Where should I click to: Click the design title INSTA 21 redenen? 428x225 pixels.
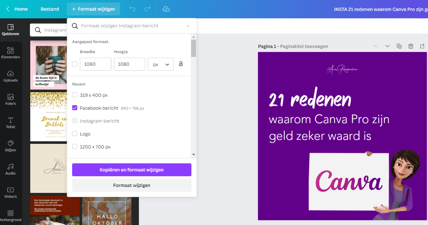tap(381, 9)
